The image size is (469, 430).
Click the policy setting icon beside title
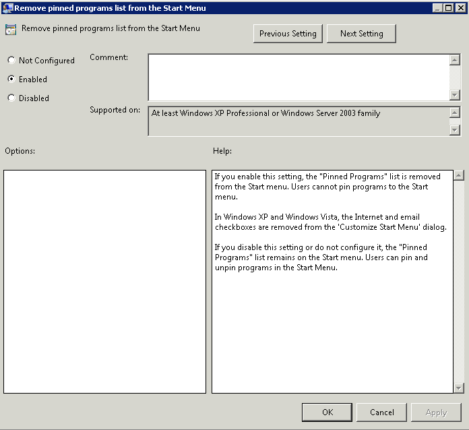click(11, 30)
